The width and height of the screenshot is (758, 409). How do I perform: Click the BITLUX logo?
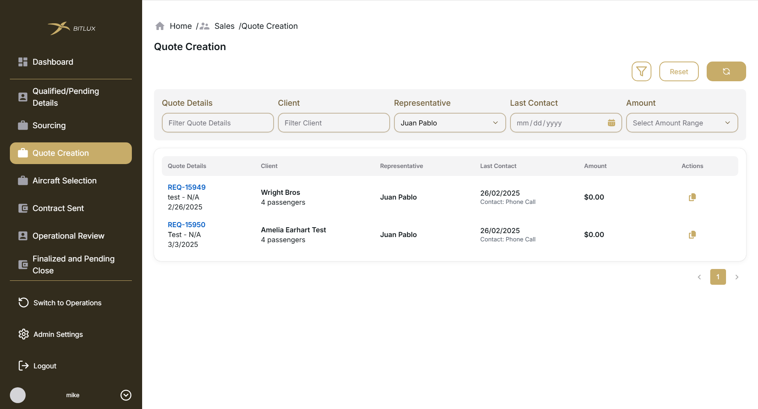tap(71, 28)
